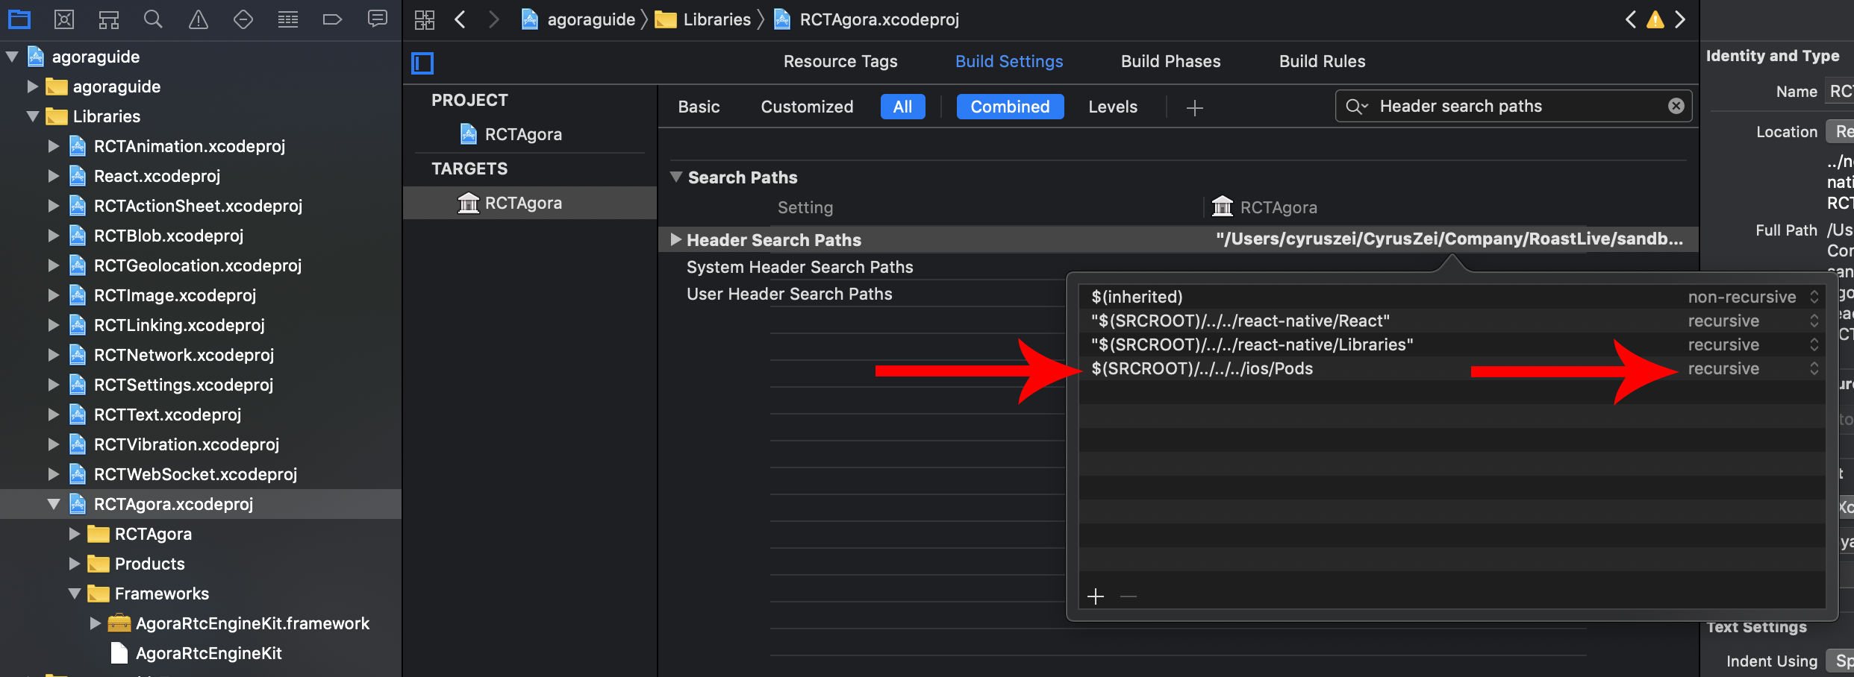Select RCTWebSocket.xcodeproj in navigator
This screenshot has width=1854, height=677.
click(195, 474)
